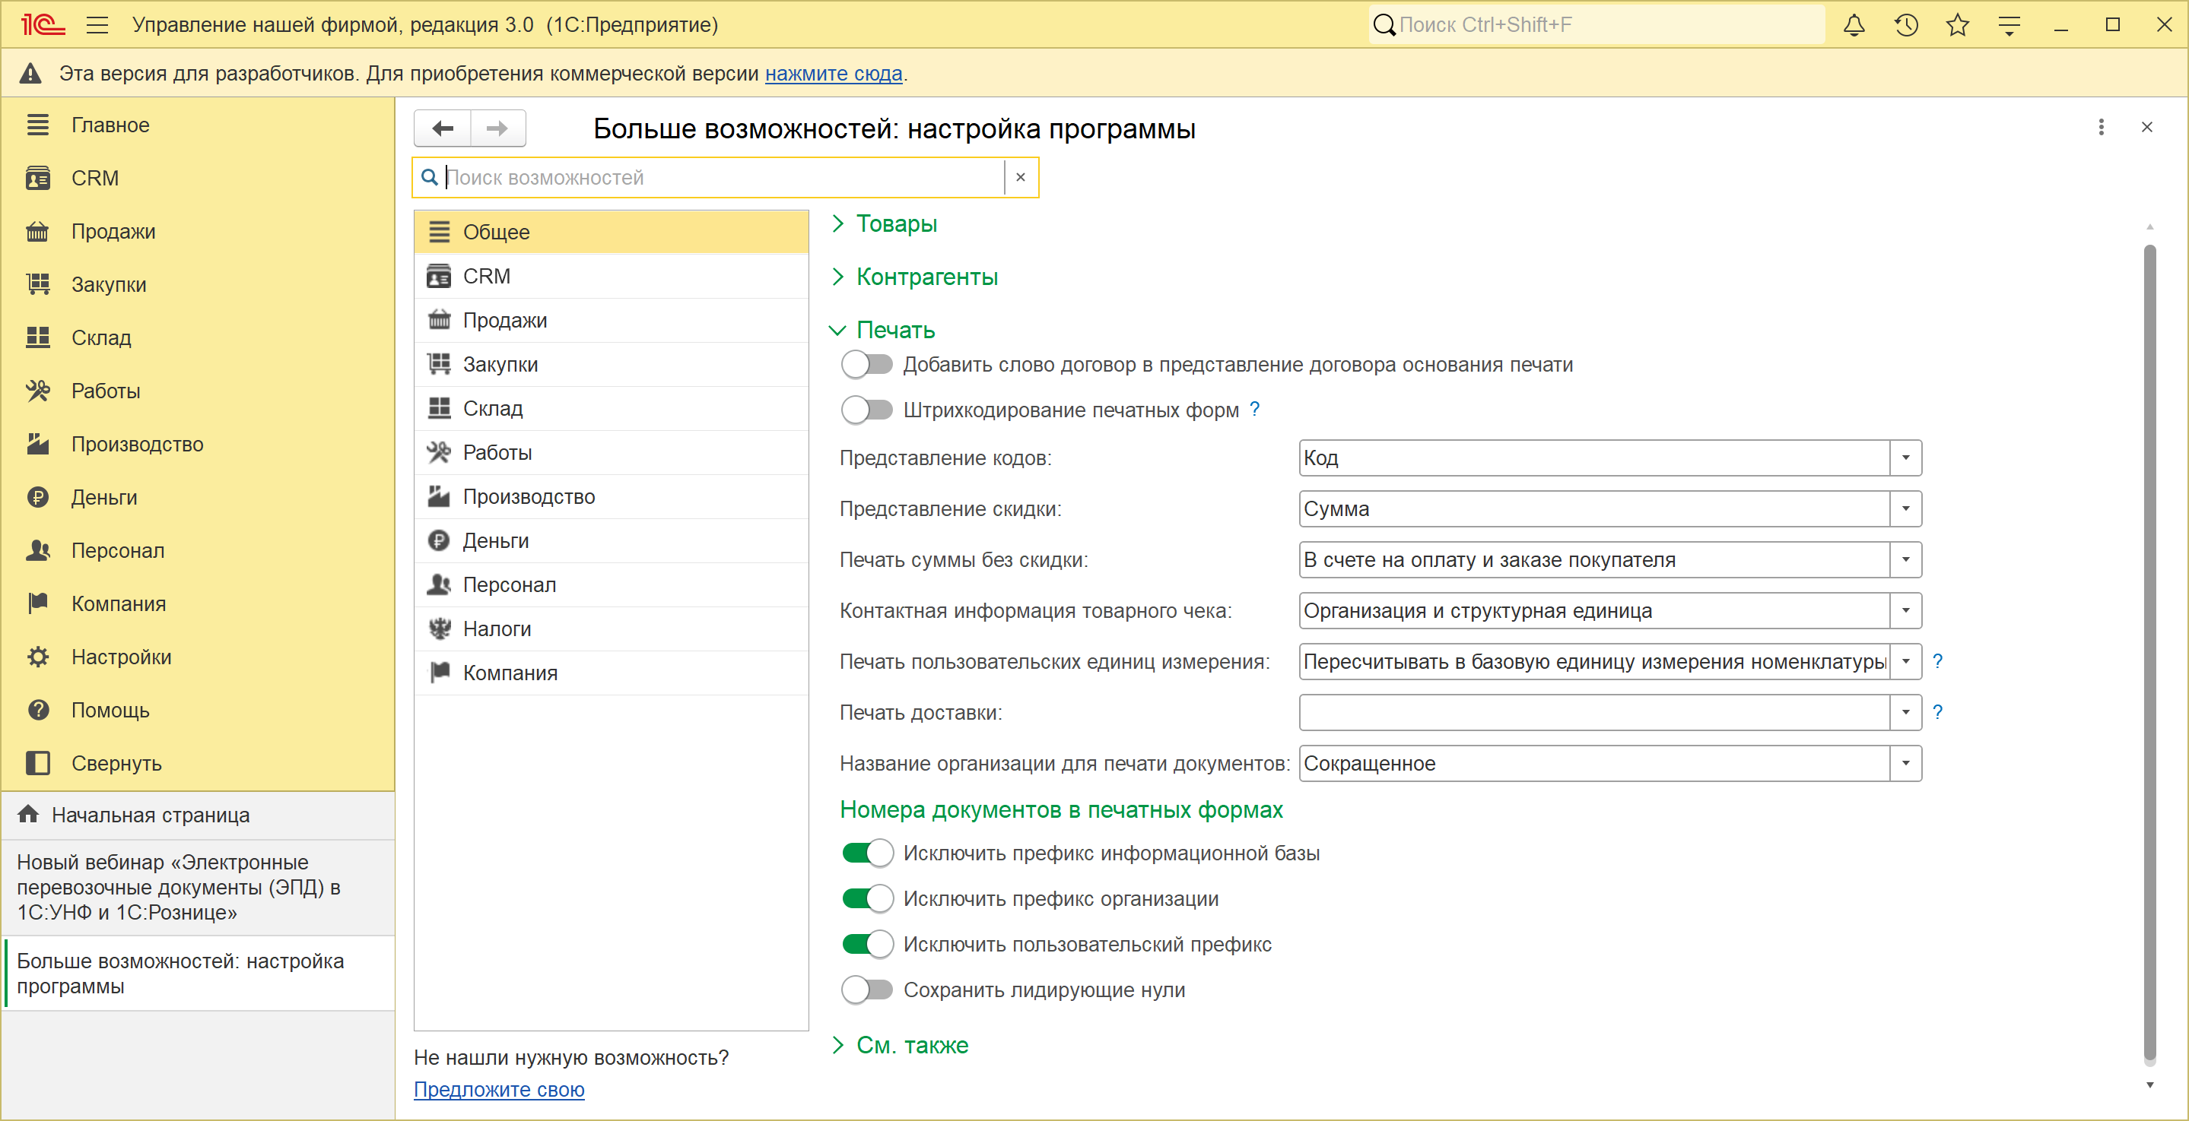
Task: Open Компания section in left sidebar
Action: 198,603
